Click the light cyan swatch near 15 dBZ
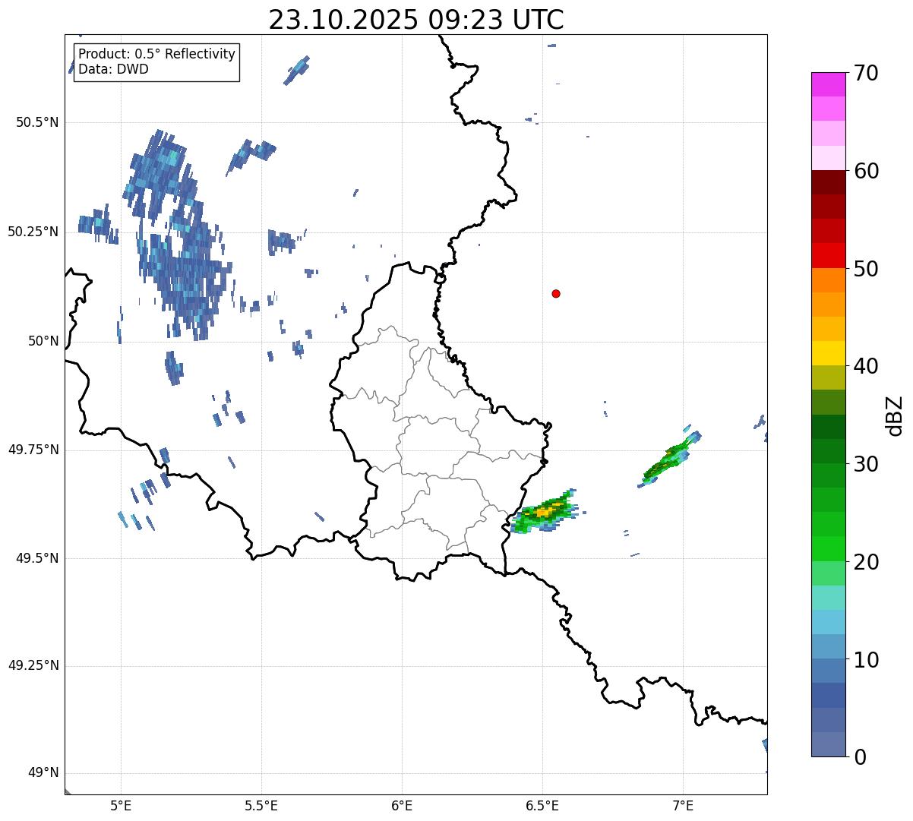Screen dimensions: 913x821 pos(828,598)
